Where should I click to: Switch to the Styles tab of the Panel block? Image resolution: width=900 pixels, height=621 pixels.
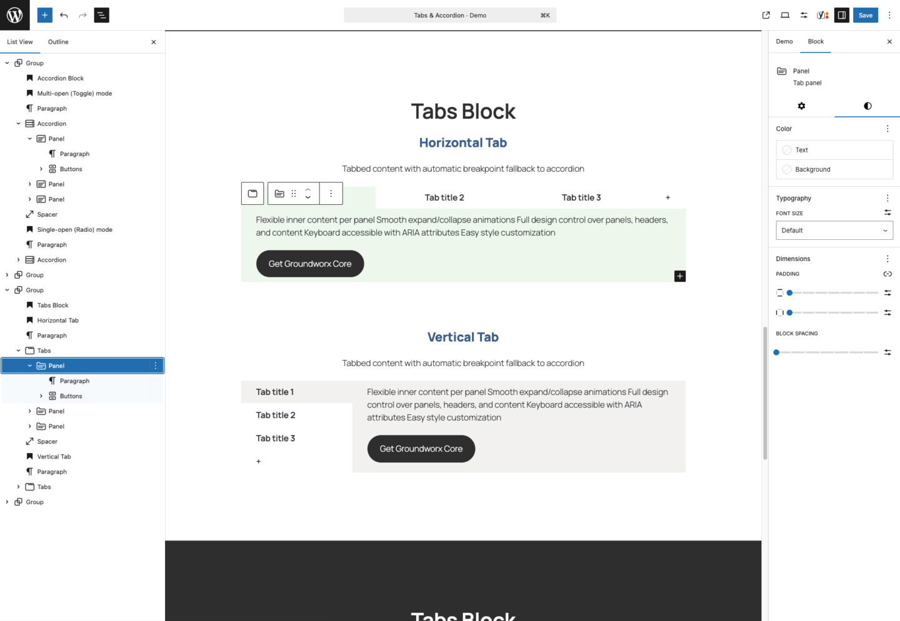click(867, 106)
